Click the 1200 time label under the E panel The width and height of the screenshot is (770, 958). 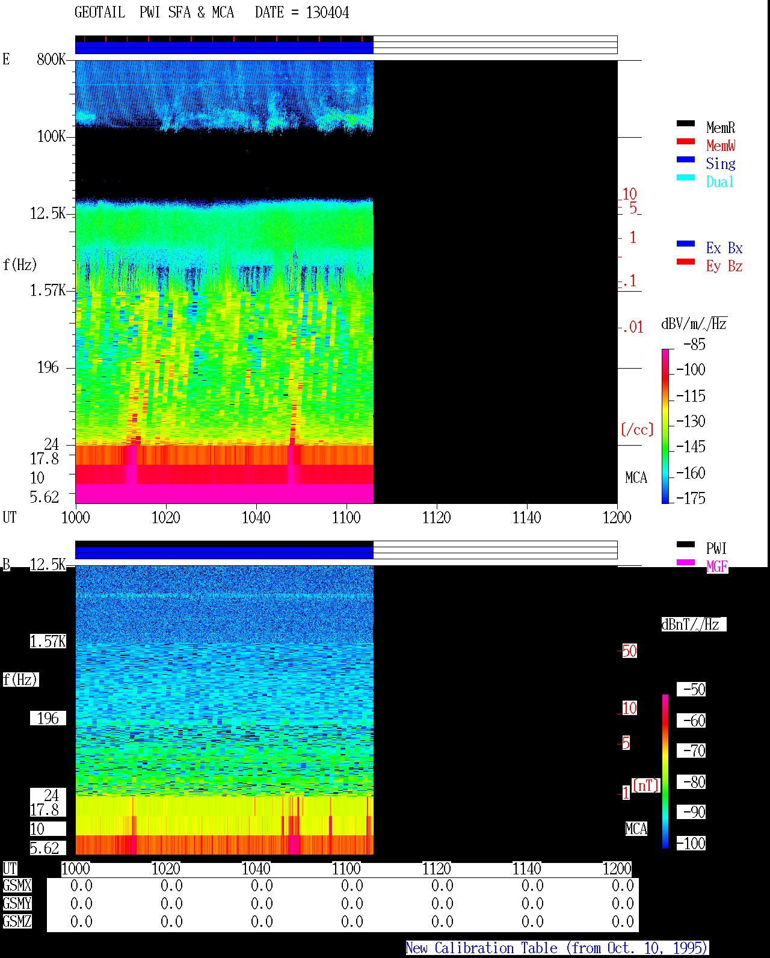click(x=617, y=518)
